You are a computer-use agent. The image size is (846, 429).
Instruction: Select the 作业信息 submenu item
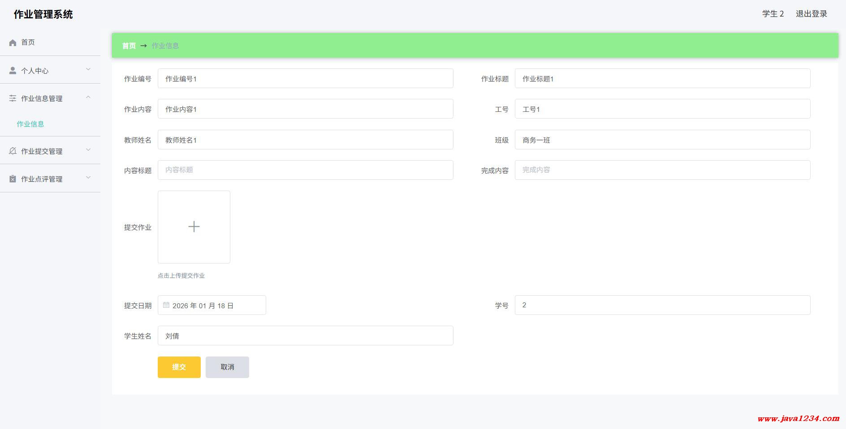click(x=30, y=124)
